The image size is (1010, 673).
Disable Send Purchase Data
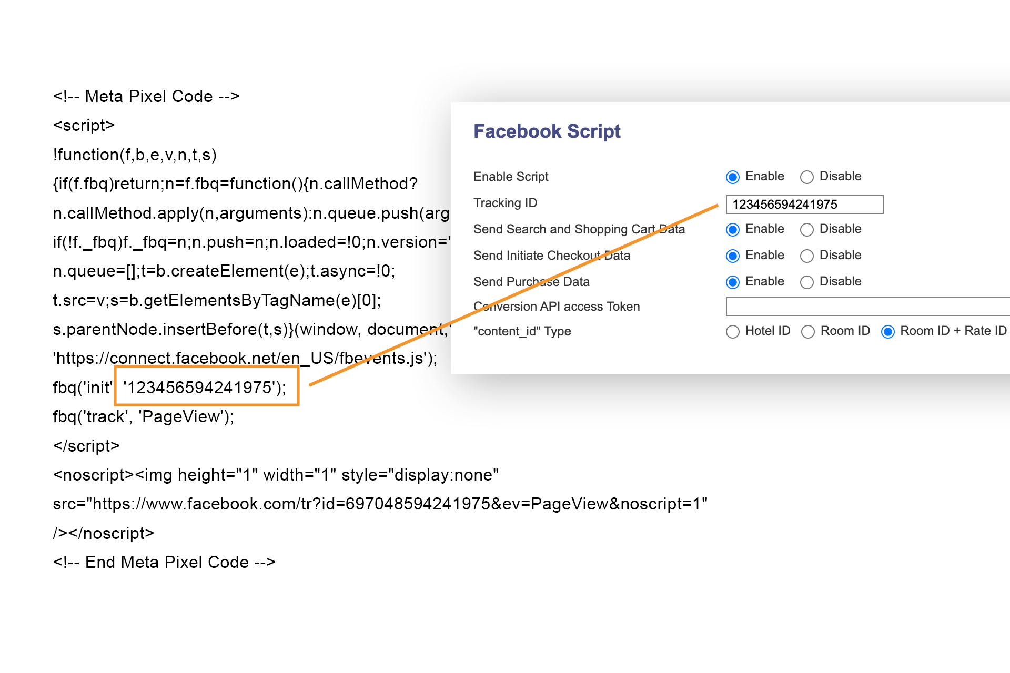pos(807,282)
